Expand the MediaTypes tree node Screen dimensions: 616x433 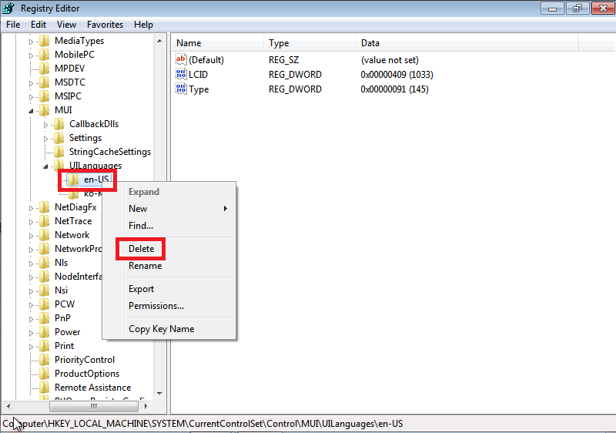pos(32,42)
